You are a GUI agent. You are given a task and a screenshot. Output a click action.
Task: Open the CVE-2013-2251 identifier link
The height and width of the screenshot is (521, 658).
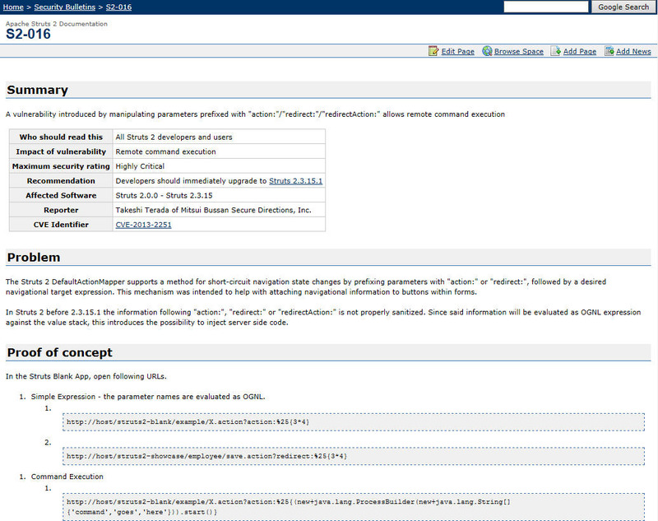[143, 225]
